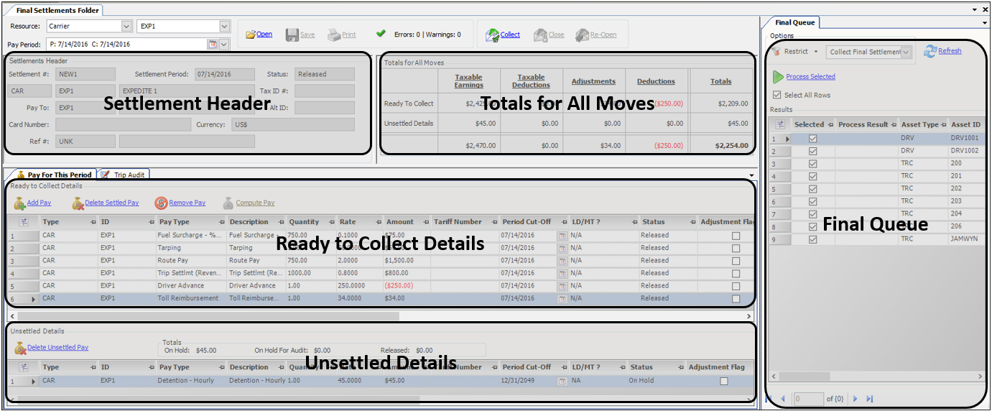Image resolution: width=992 pixels, height=411 pixels.
Task: Click the Delete Settled Pay icon
Action: [x=78, y=203]
